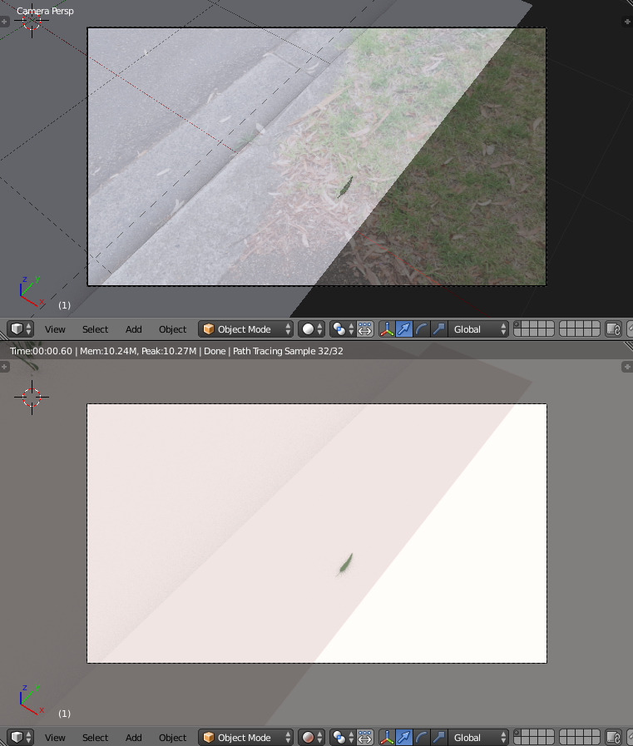The width and height of the screenshot is (633, 746).
Task: Open Select menu in lower viewport header
Action: tap(95, 738)
